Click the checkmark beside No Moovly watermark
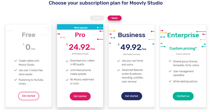Viewport: 211px width, 110px height. 67,80
